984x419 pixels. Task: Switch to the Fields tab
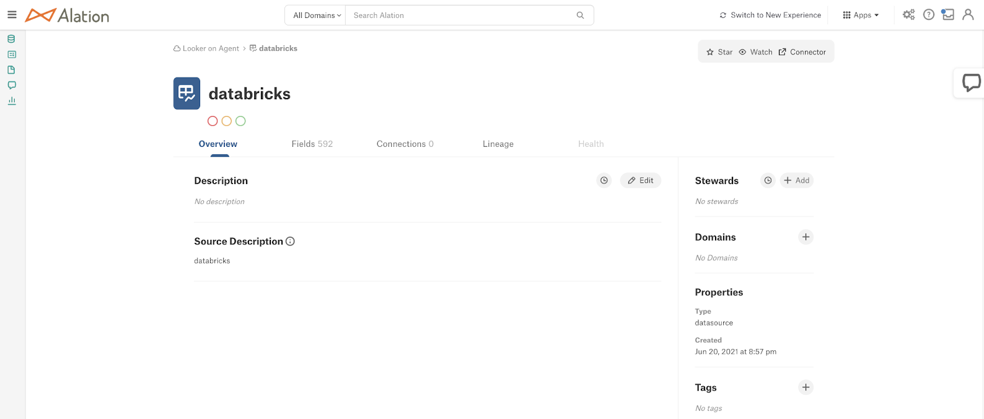[312, 144]
